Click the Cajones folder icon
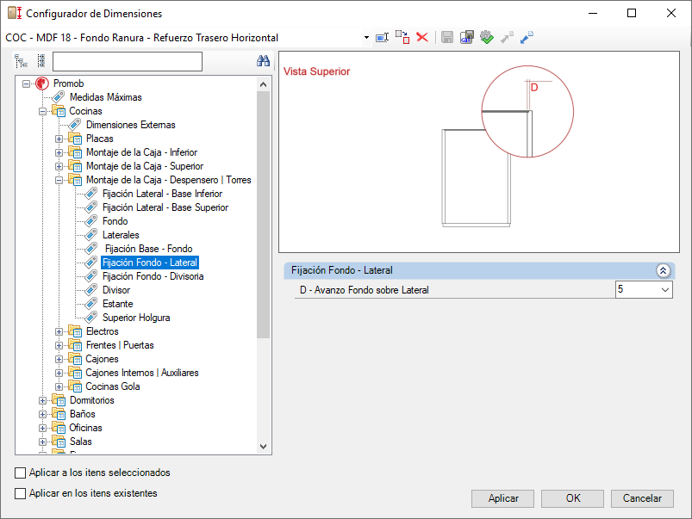 (75, 359)
